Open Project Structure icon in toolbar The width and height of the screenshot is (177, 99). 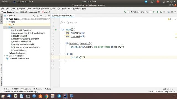tap(168, 12)
